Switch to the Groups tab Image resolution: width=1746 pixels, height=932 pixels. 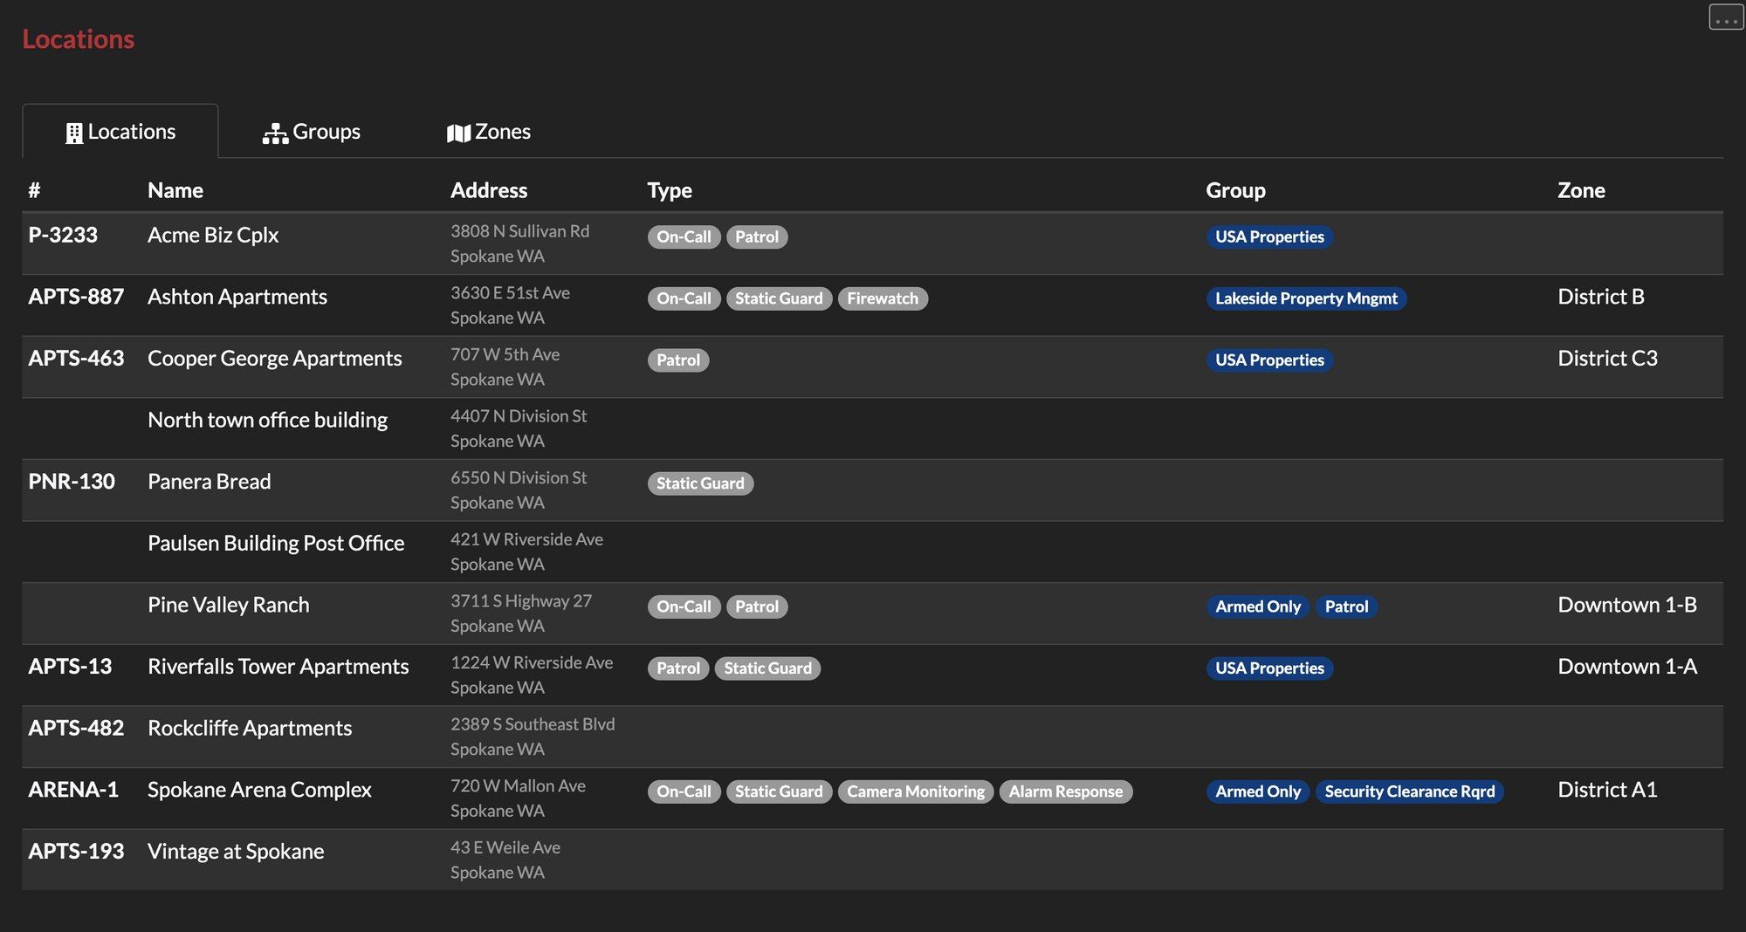327,132
